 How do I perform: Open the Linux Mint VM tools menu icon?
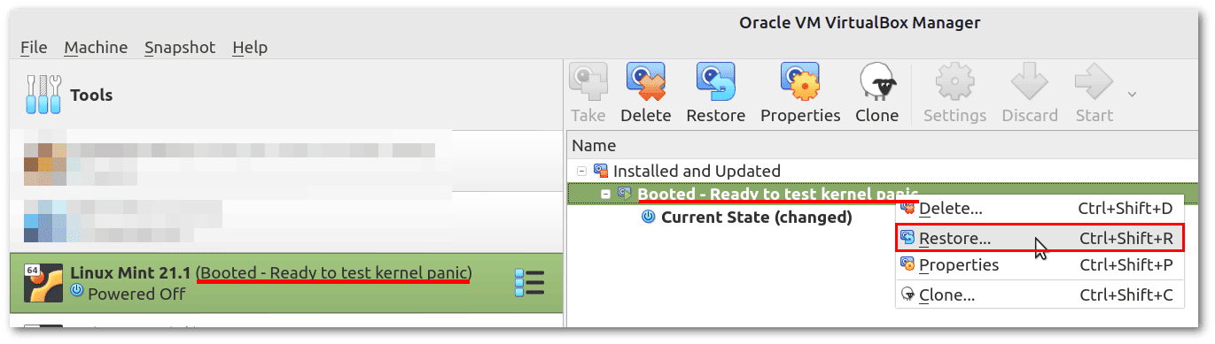[x=529, y=283]
